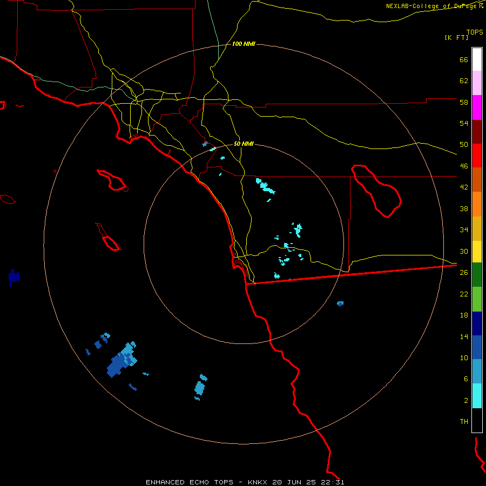486x486 pixels.
Task: Click the 2 legend value label
Action: 466,401
